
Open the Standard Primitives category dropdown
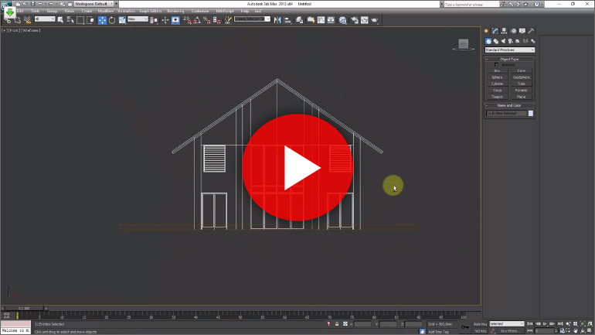[x=510, y=50]
